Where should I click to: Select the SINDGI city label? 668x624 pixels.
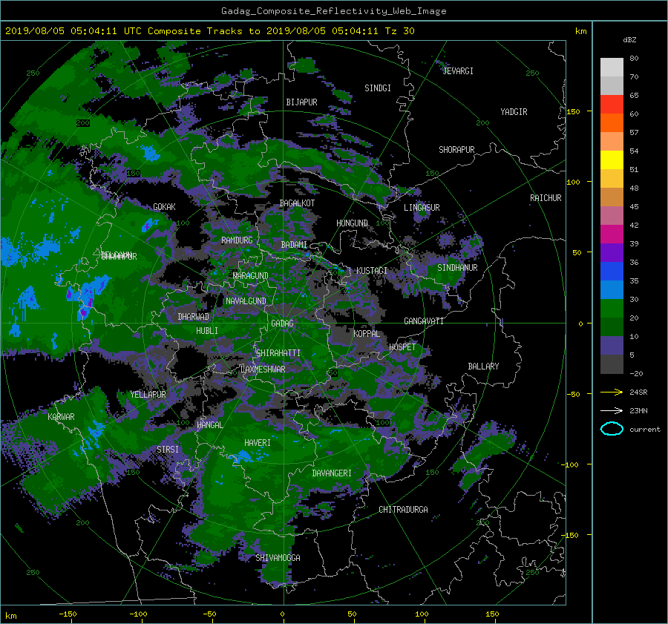[378, 88]
